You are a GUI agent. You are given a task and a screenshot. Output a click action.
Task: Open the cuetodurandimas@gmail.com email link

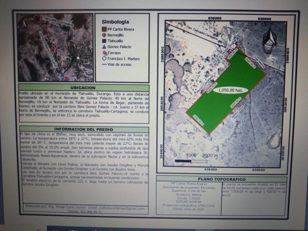(122, 208)
